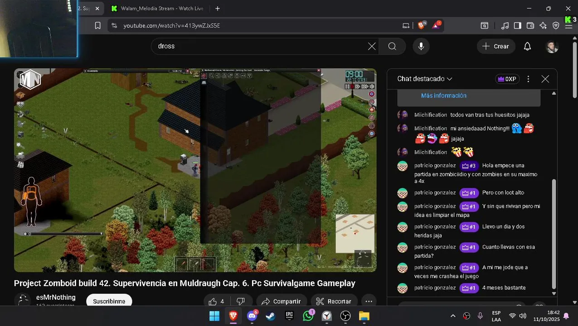The height and width of the screenshot is (326, 578).
Task: Click YouTube search magnifier button
Action: (x=392, y=46)
